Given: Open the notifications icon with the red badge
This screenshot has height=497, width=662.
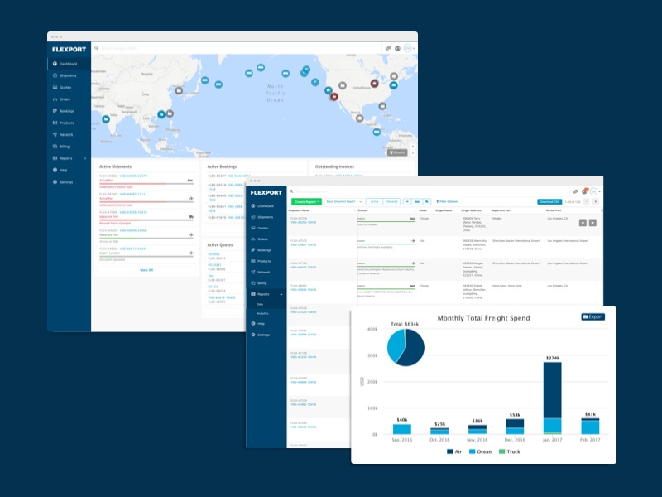Looking at the screenshot, I should pyautogui.click(x=585, y=191).
